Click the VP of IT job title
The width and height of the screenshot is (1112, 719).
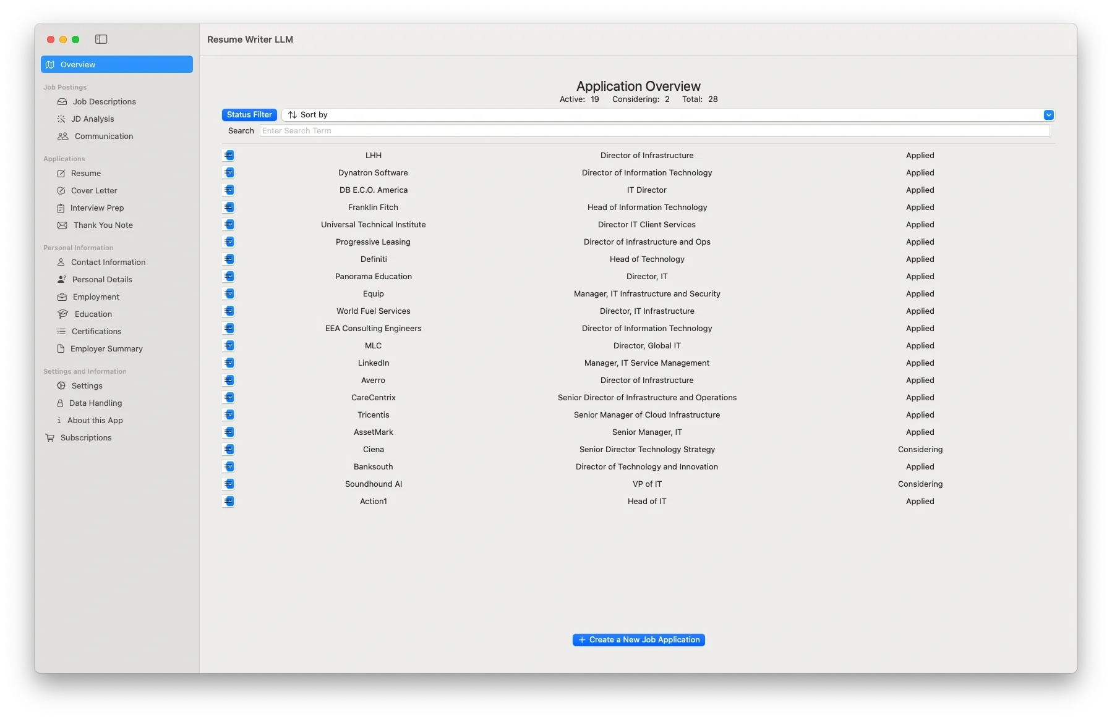(647, 484)
